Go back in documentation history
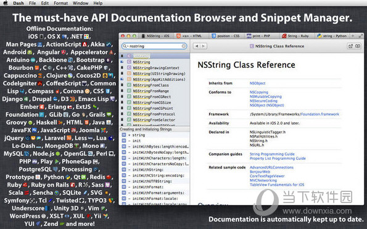 coord(197,46)
